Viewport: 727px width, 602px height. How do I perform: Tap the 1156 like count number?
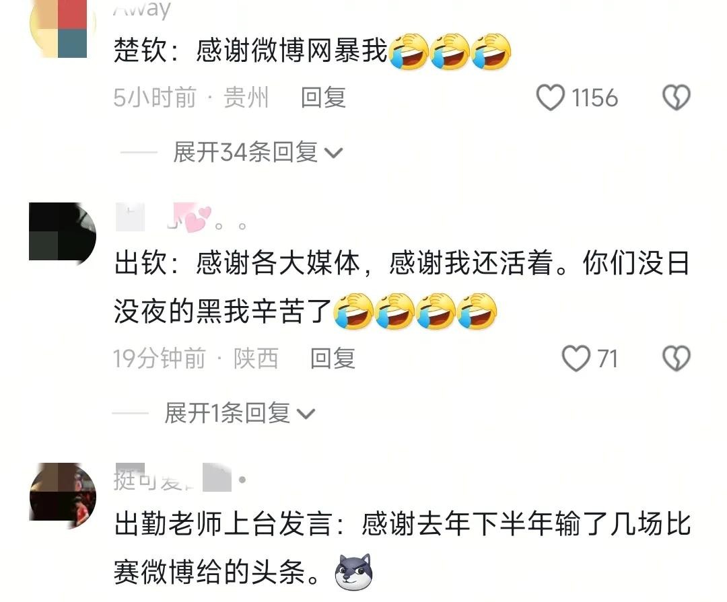594,98
